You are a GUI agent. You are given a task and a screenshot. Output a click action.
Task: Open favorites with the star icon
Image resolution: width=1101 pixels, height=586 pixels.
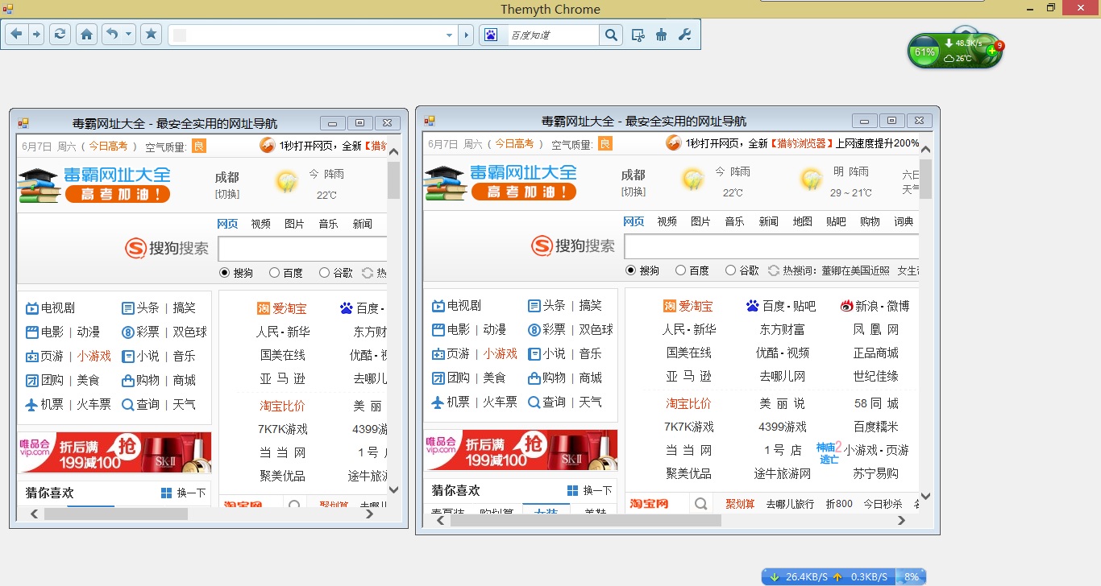[151, 35]
